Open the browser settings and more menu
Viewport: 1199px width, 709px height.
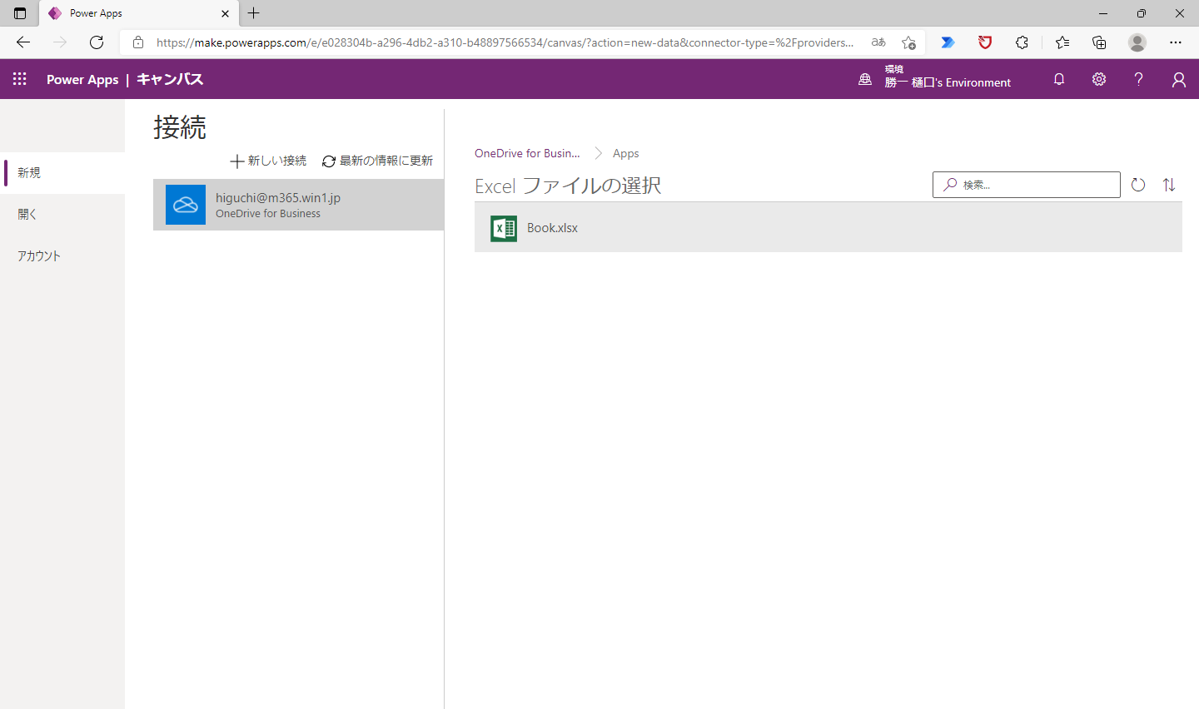pyautogui.click(x=1176, y=42)
